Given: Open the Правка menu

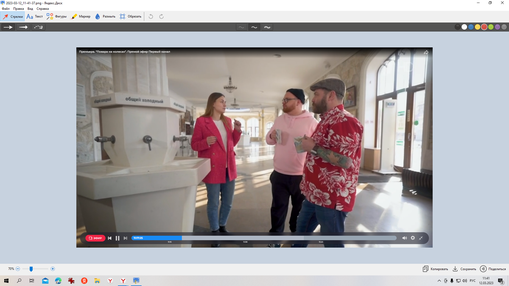Looking at the screenshot, I should (x=18, y=8).
